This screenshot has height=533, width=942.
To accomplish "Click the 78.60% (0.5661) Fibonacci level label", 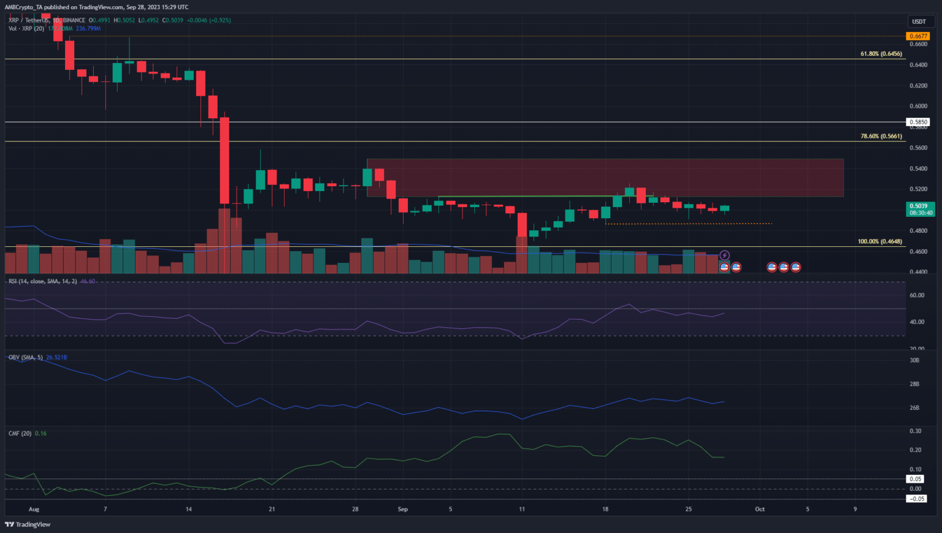I will [881, 136].
